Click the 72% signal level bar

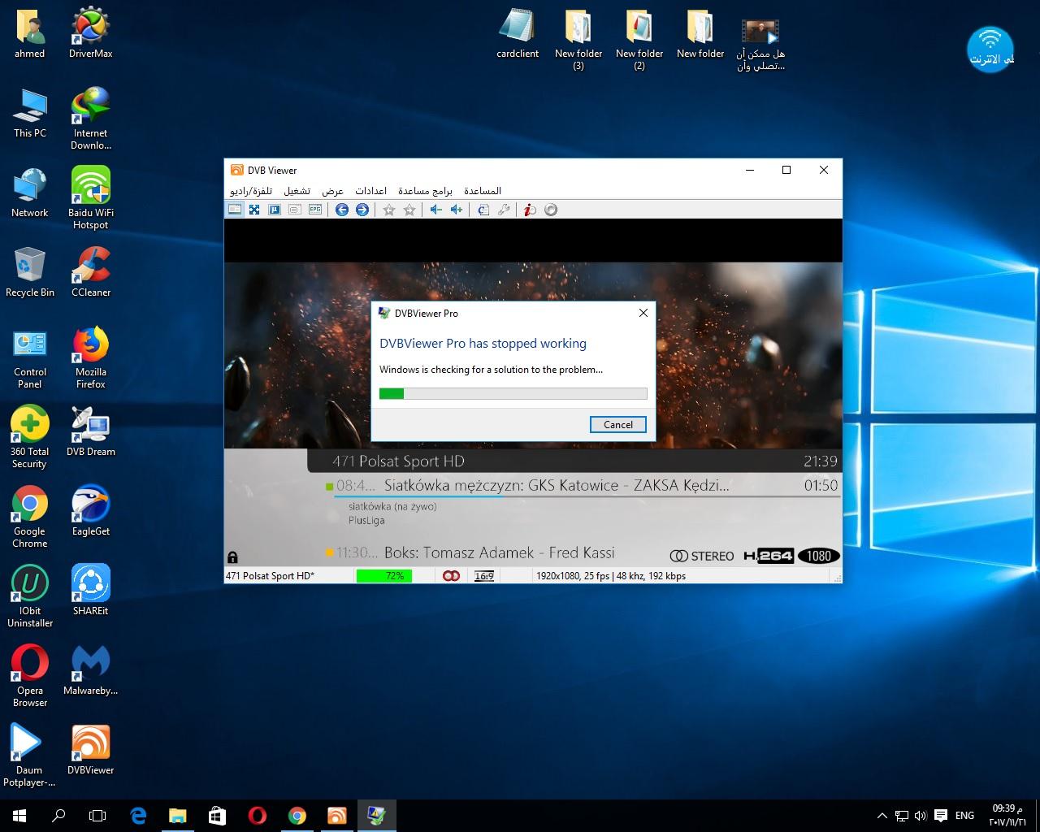pyautogui.click(x=384, y=576)
